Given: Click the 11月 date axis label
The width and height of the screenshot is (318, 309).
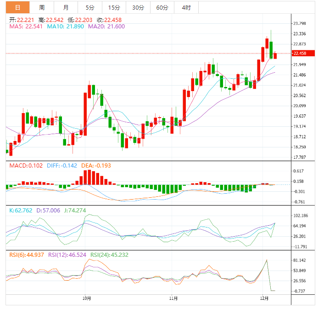Looking at the screenshot, I should (x=173, y=298).
